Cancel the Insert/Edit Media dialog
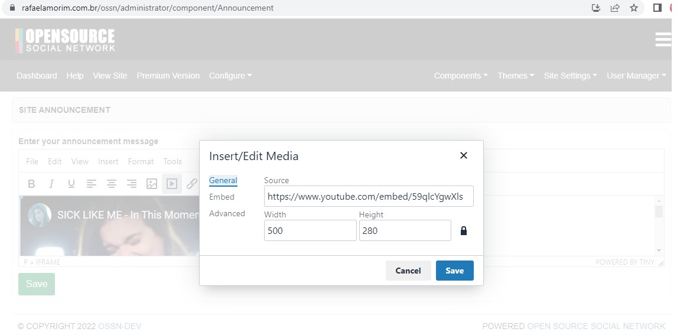Viewport: 677px width, 332px height. click(x=408, y=271)
